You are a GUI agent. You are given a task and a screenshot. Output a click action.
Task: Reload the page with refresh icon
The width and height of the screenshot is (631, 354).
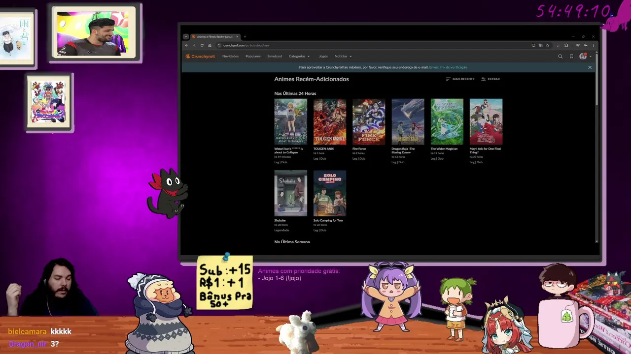tap(202, 45)
